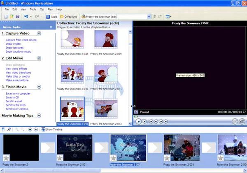The height and width of the screenshot is (173, 247).
Task: Click the Up One Level icon
Action: pyautogui.click(x=154, y=16)
